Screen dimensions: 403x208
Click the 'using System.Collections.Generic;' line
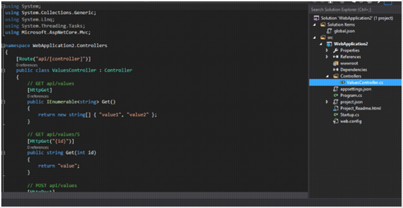pyautogui.click(x=51, y=13)
